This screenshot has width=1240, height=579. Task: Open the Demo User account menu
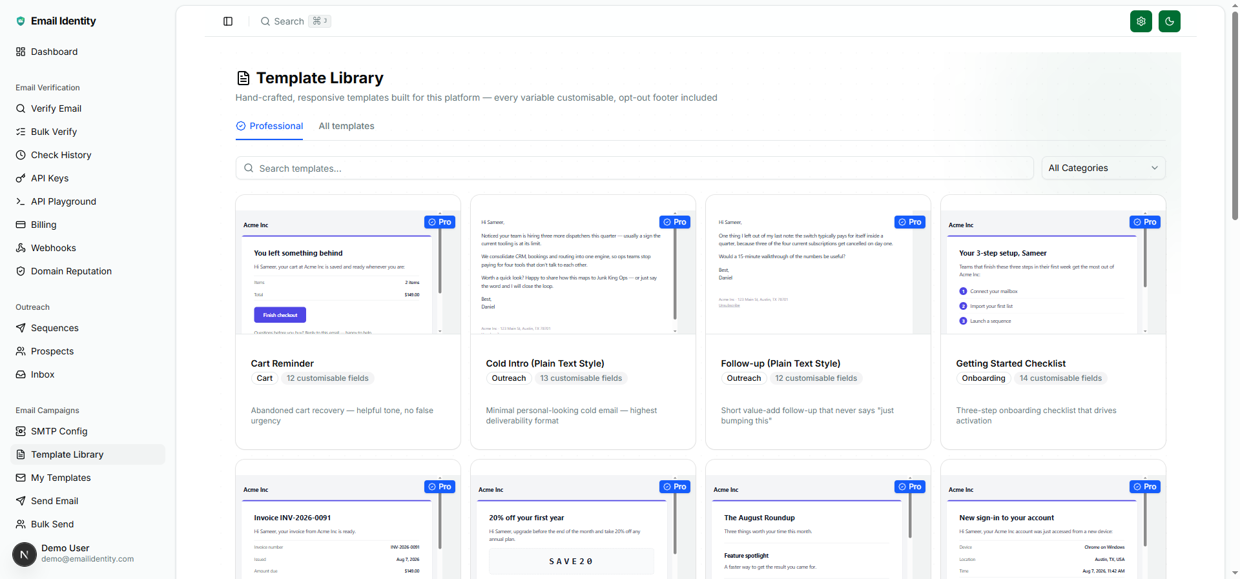[x=88, y=554]
